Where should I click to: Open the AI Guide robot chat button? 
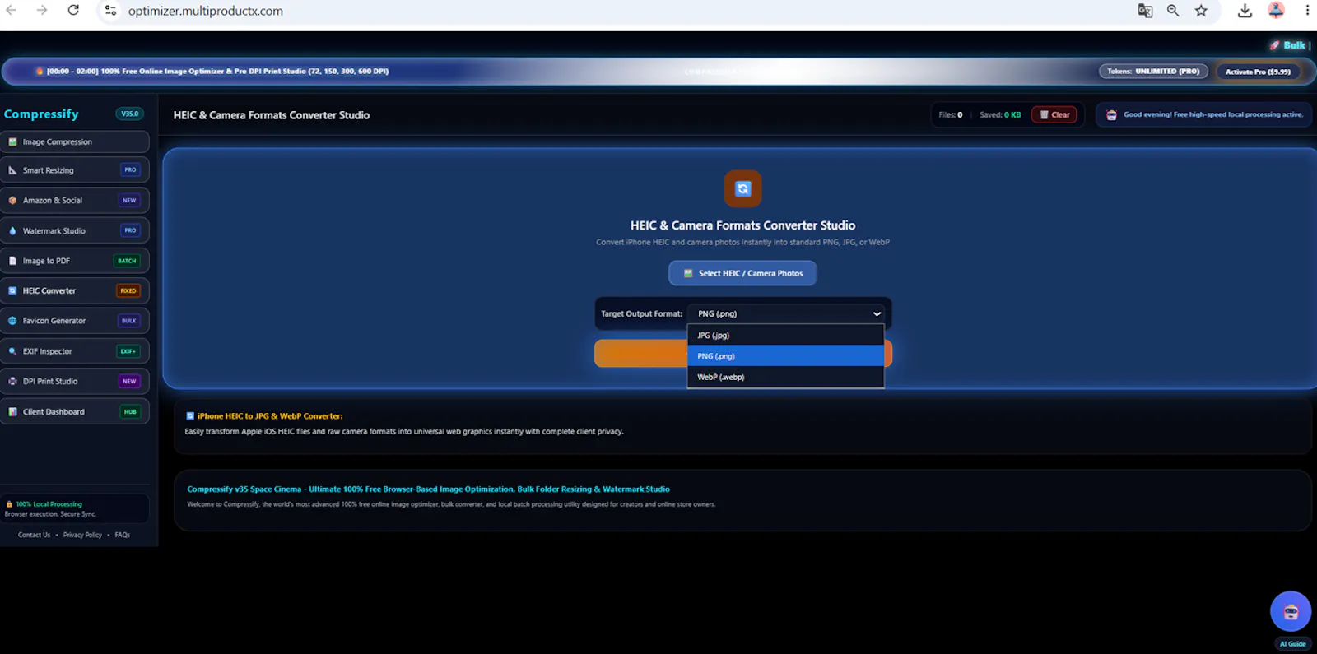[x=1291, y=611]
